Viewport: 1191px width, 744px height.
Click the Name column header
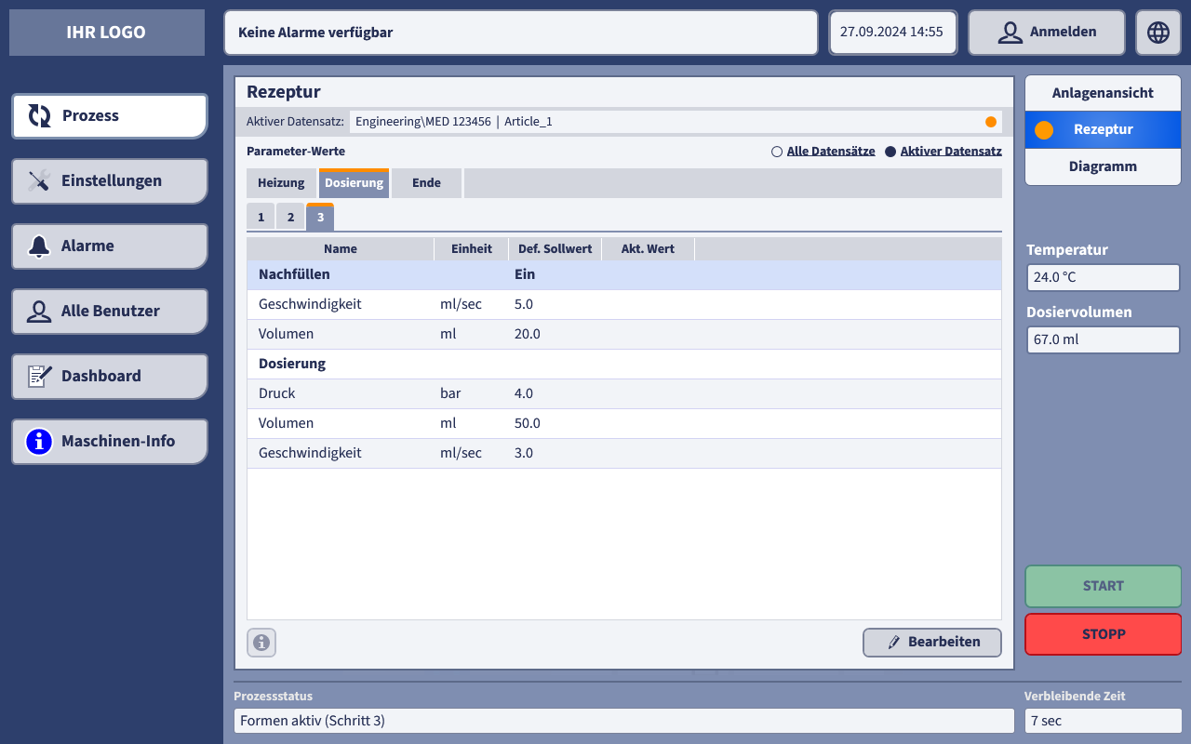[x=341, y=249]
